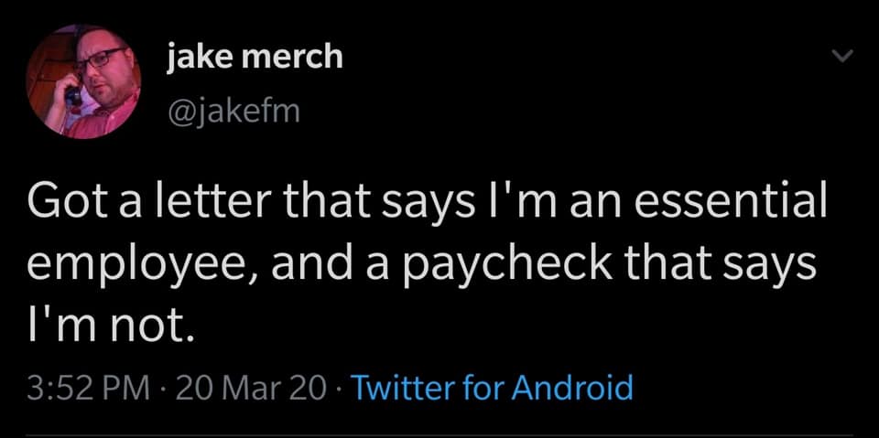The width and height of the screenshot is (879, 438).
Task: Click the display name jake merch
Action: coord(255,57)
